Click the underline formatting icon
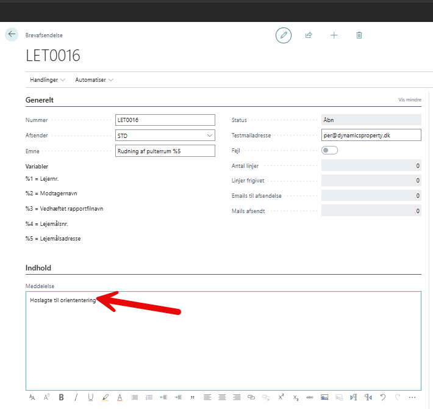 91,397
